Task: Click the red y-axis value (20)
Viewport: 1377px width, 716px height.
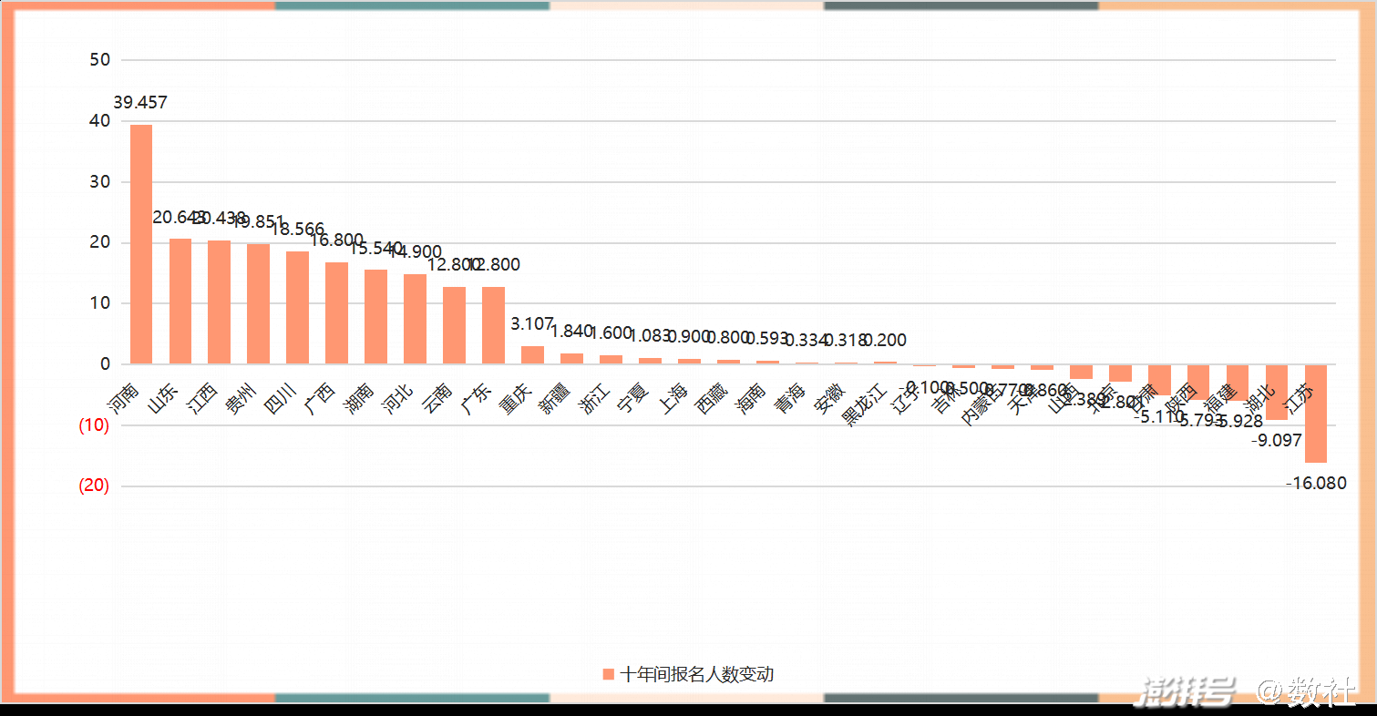Action: pyautogui.click(x=94, y=486)
